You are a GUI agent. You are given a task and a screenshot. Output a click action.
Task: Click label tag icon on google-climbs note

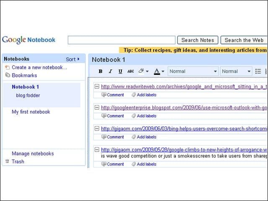pos(134,164)
